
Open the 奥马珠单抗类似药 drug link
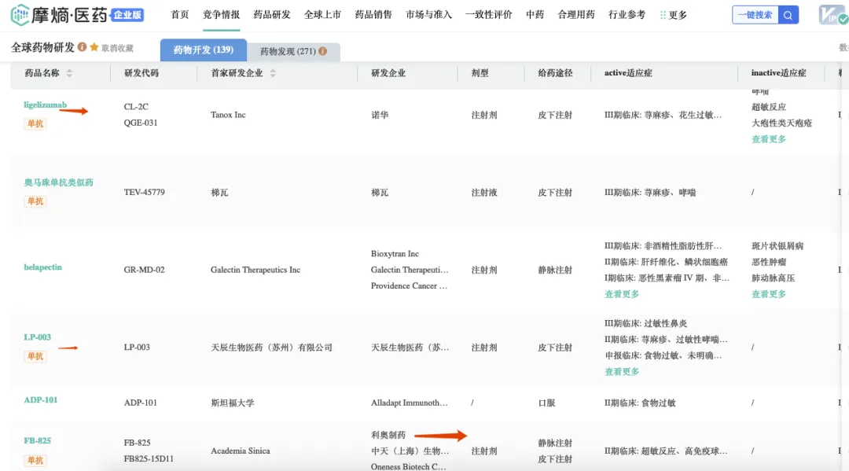[x=58, y=182]
